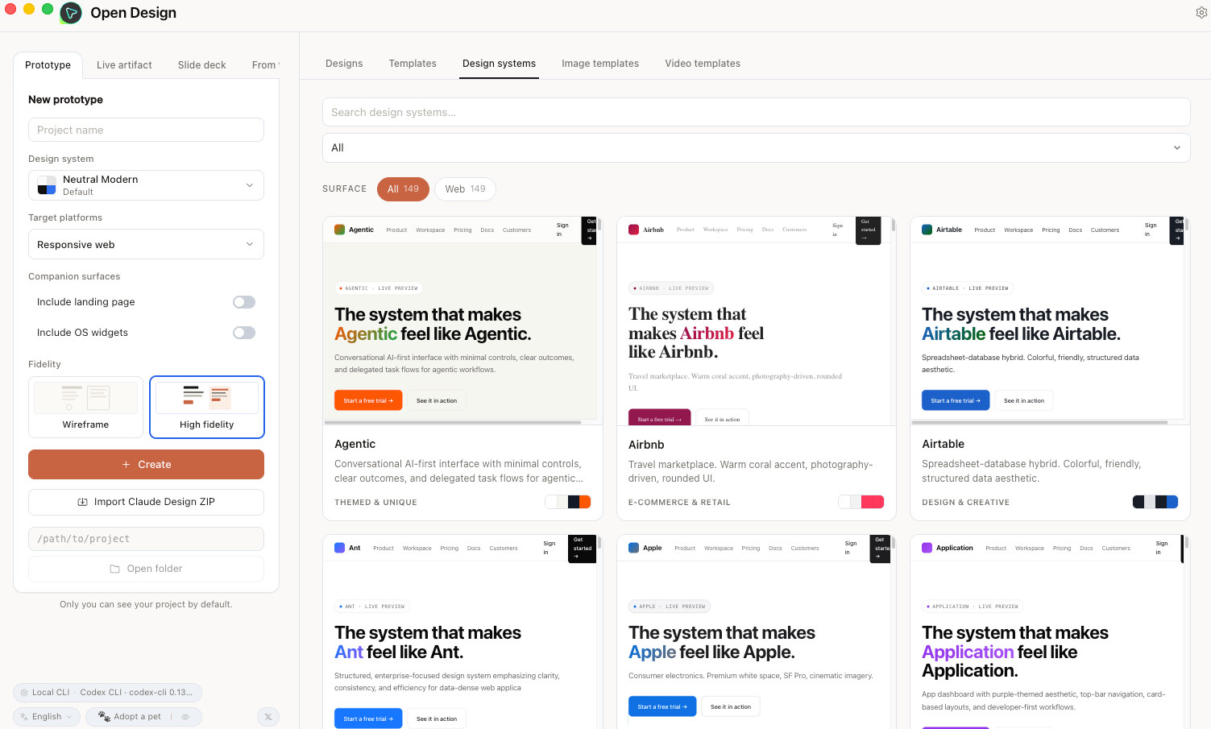Image resolution: width=1211 pixels, height=729 pixels.
Task: Click the Airbnb logo in the preview card
Action: click(x=633, y=230)
